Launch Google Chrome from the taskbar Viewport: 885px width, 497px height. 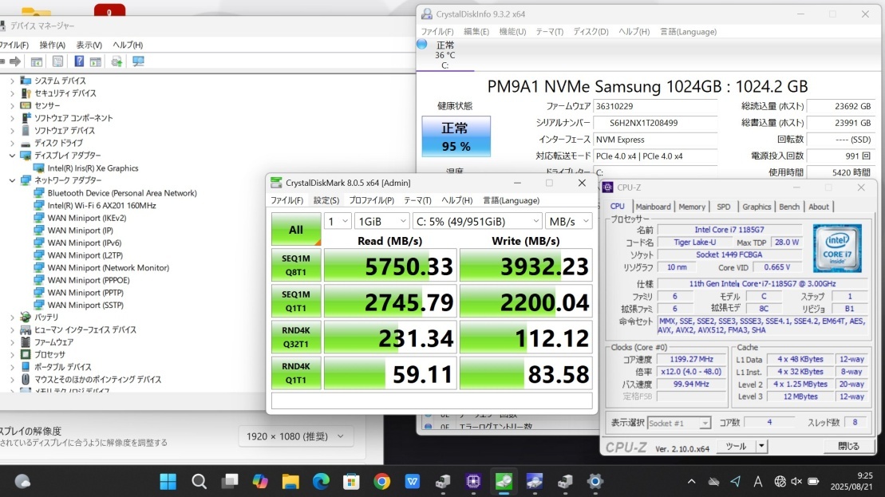[381, 481]
